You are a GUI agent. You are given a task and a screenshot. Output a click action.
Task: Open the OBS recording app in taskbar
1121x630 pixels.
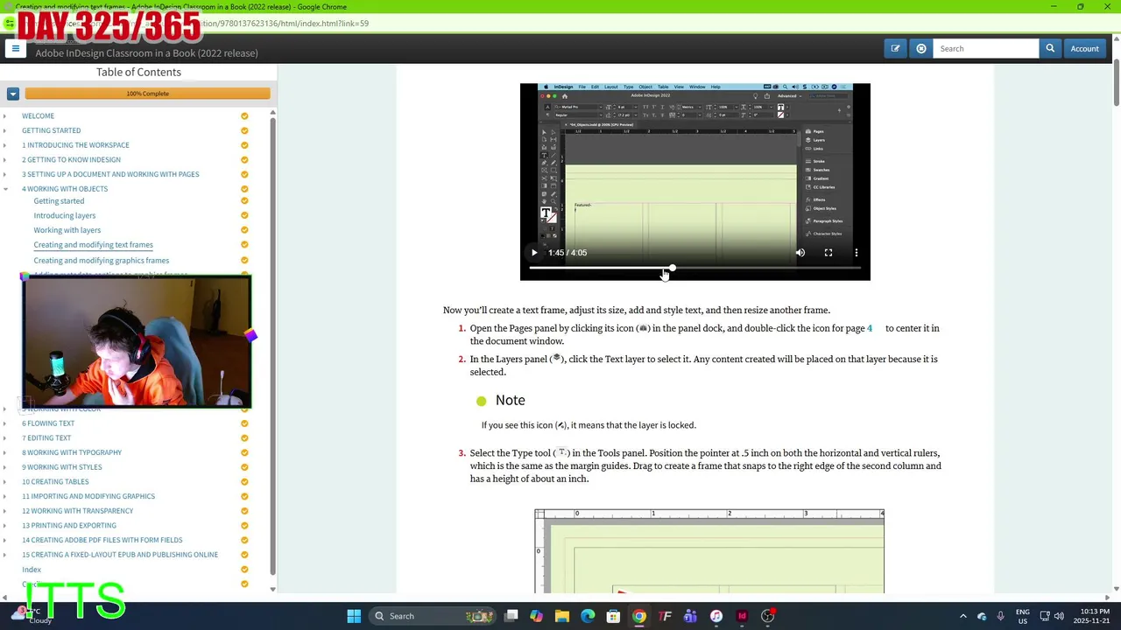[x=768, y=616]
